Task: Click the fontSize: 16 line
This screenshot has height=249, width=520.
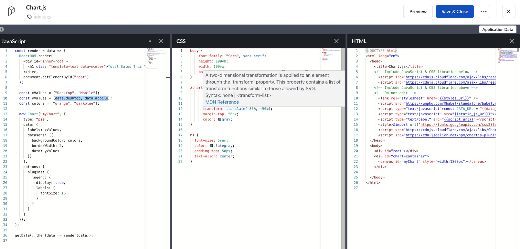Action: [53, 193]
